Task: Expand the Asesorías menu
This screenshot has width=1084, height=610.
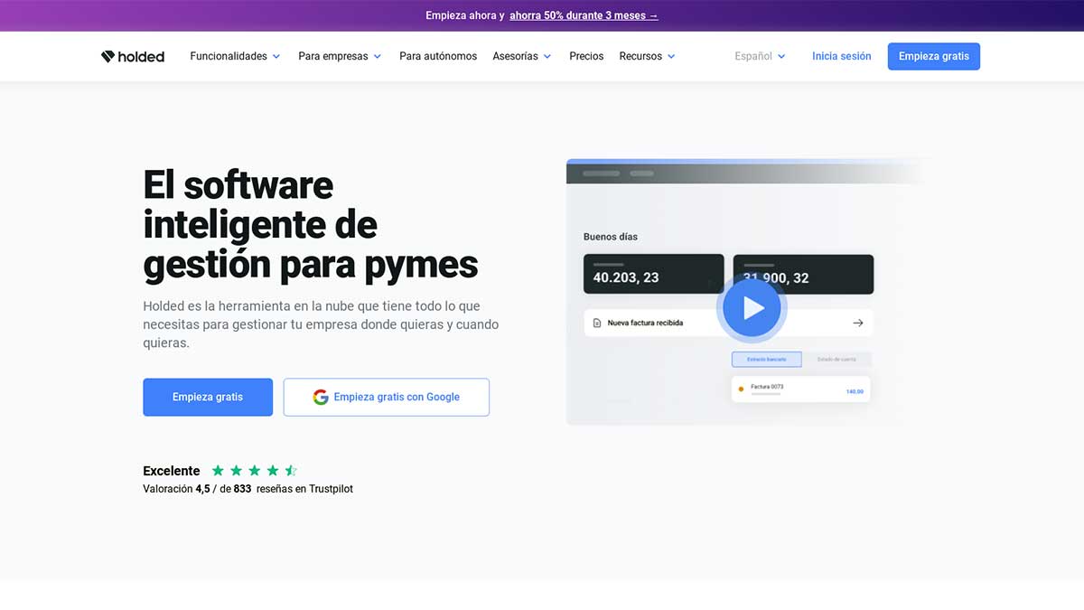Action: (521, 56)
